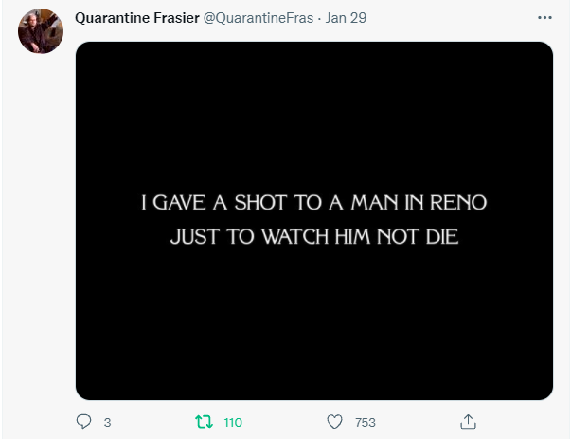
Task: Click the line "JUST TO WATCH HIM NOT DIE"
Action: [313, 237]
